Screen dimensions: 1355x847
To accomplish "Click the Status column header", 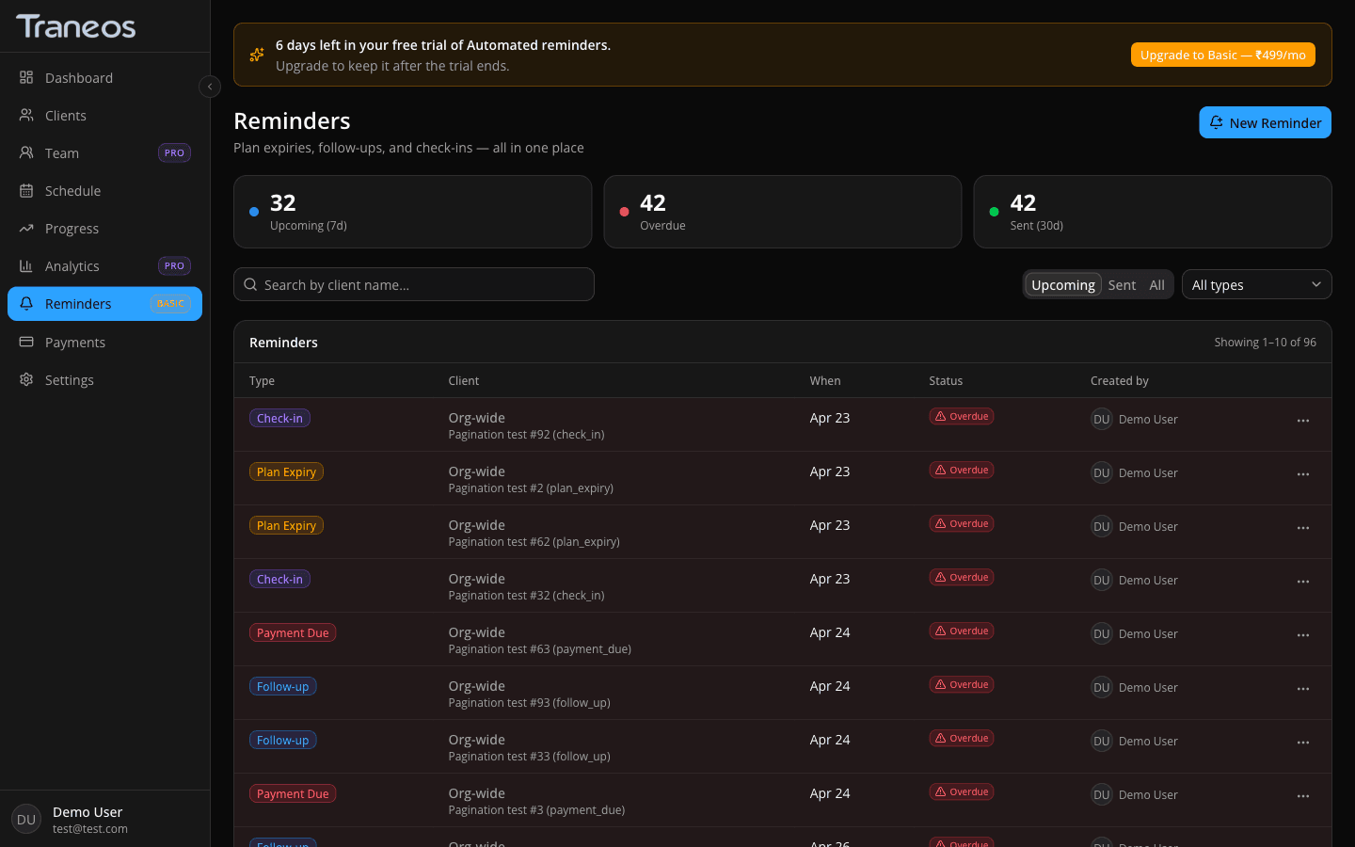I will click(946, 380).
